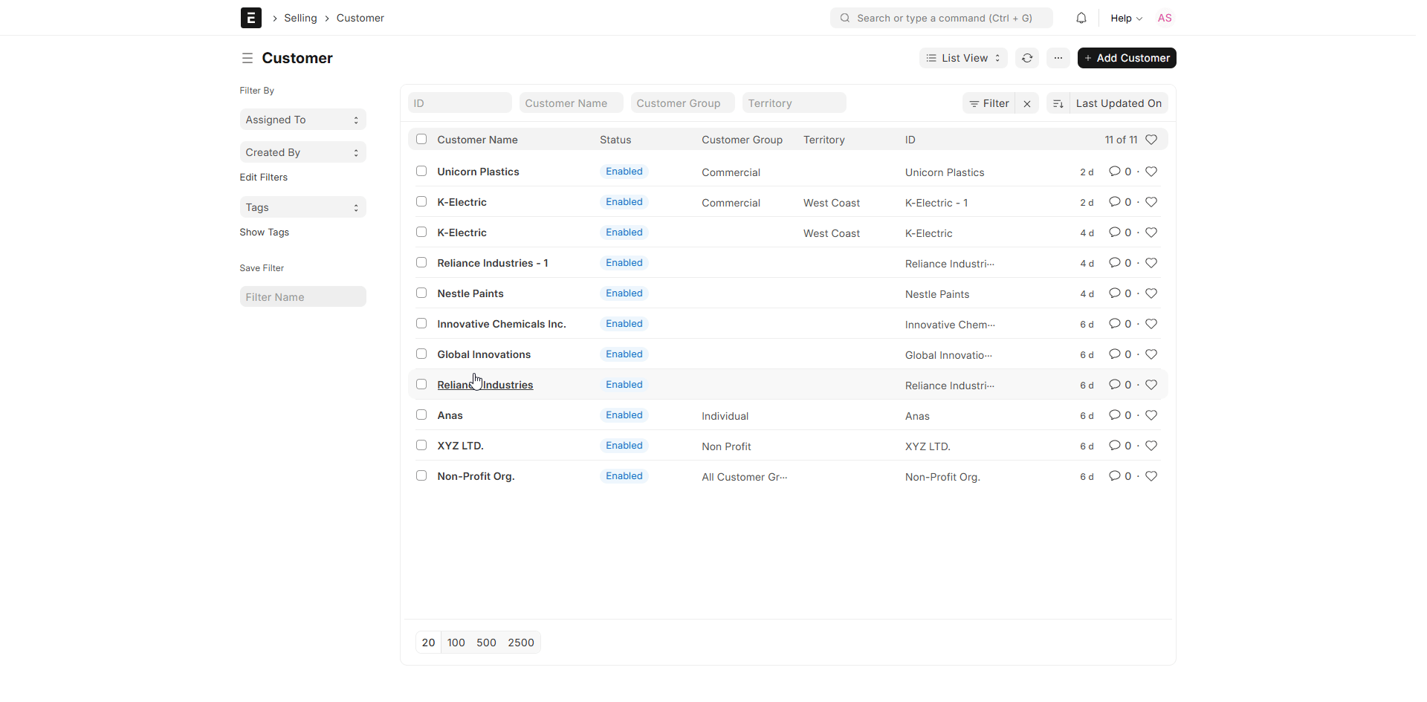The image size is (1427, 702).
Task: Click the Non Profit customer group cell
Action: [x=726, y=446]
